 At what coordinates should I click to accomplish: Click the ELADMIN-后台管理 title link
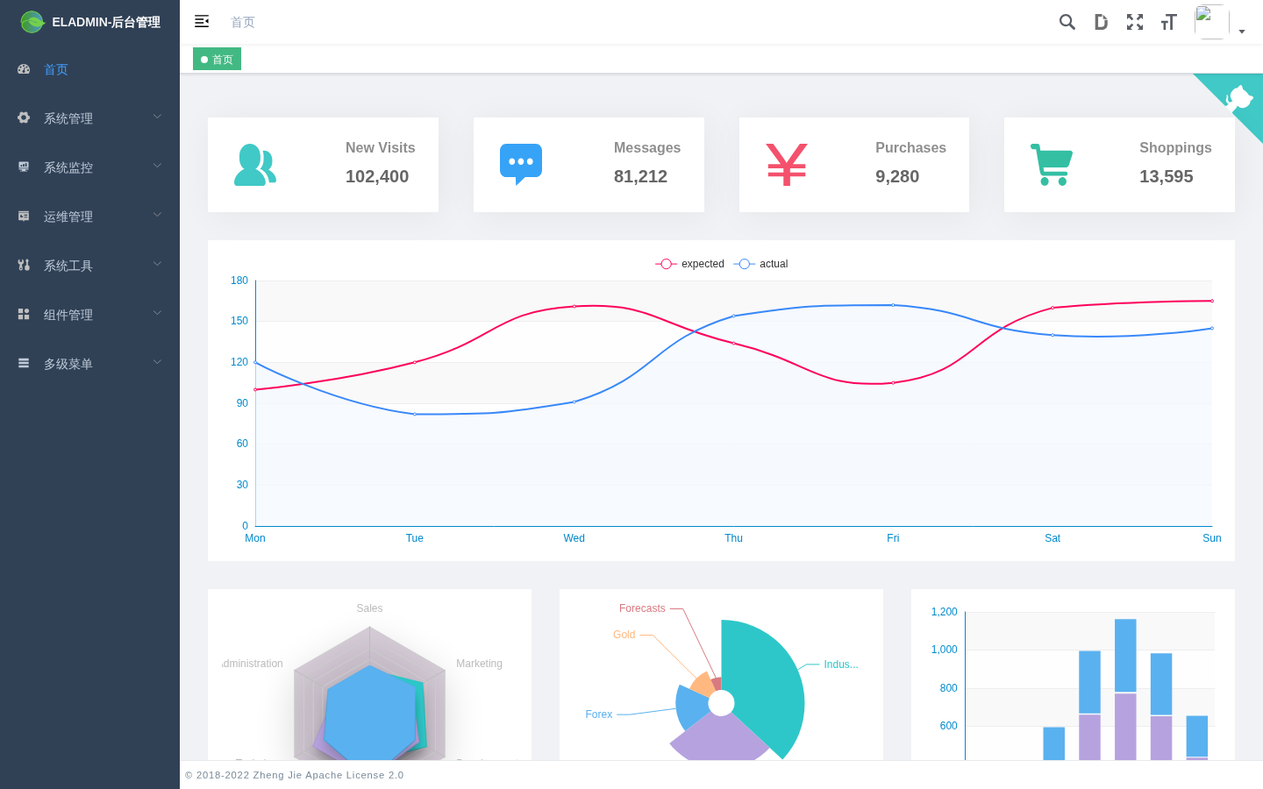(106, 22)
